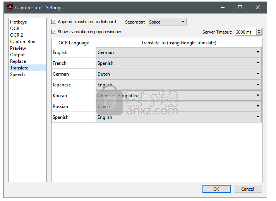Close the Settings window

(x=258, y=8)
